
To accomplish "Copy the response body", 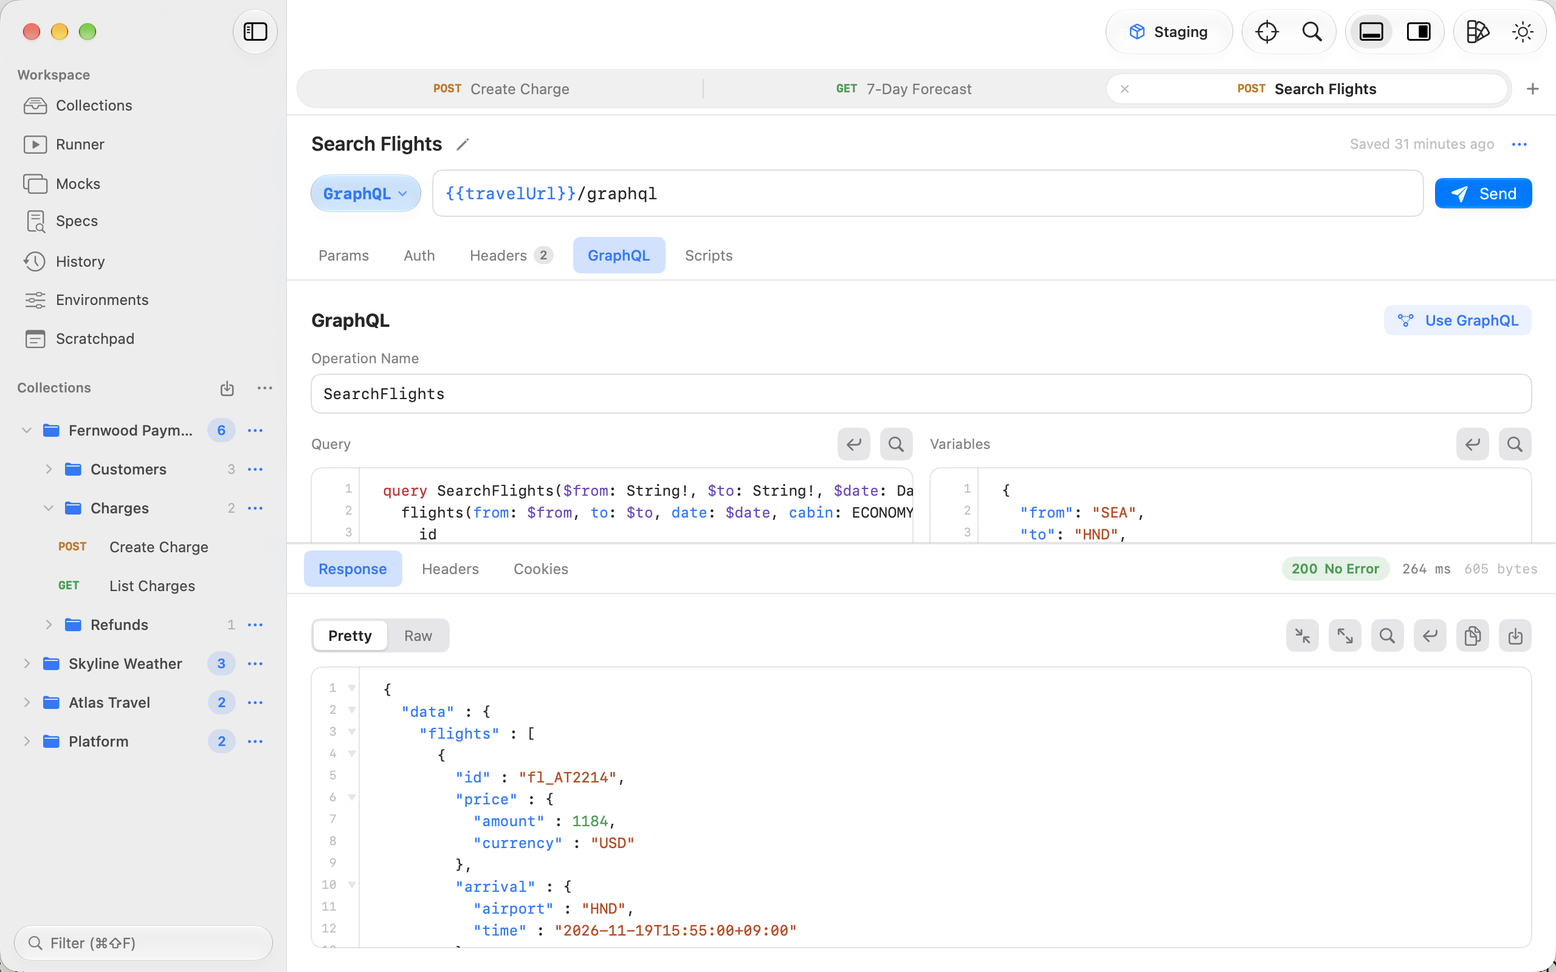I will 1472,636.
